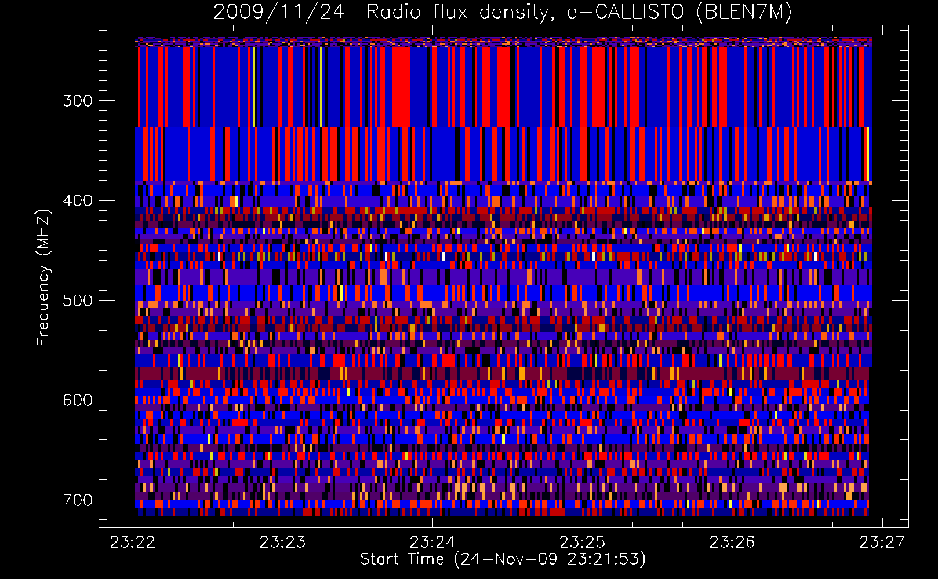This screenshot has height=579, width=938.
Task: Click the 23:26 time tick label
Action: (732, 543)
